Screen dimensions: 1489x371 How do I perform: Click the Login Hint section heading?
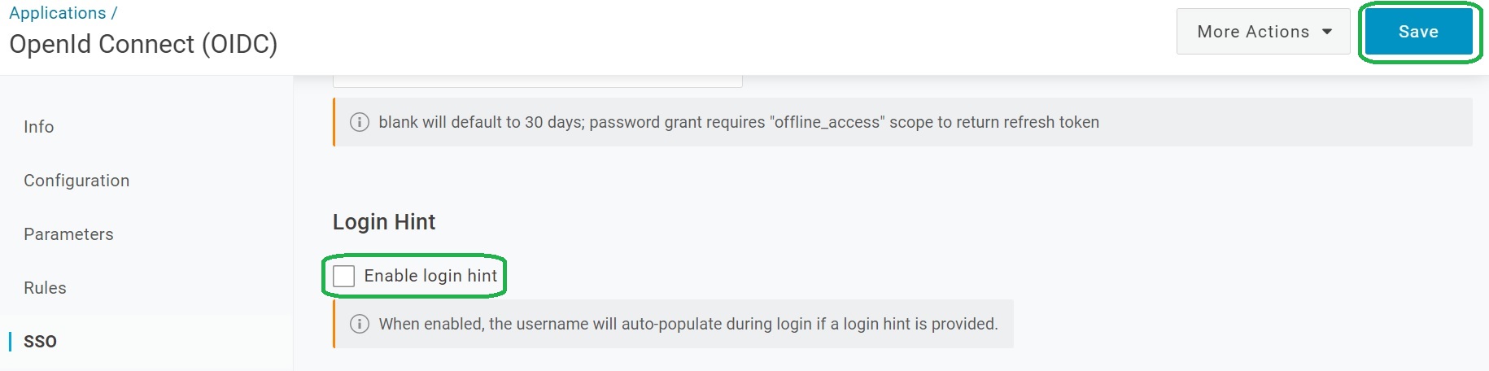(384, 222)
